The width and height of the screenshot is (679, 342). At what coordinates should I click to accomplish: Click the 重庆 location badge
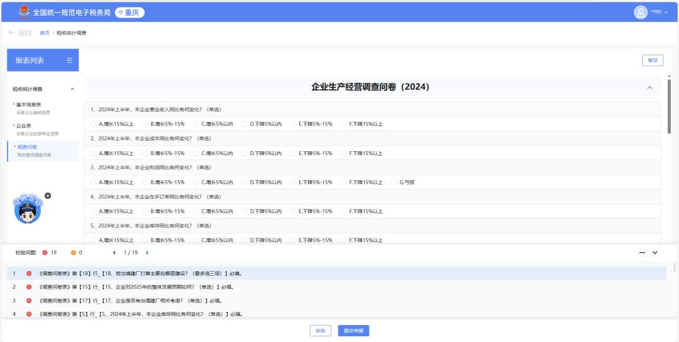click(x=130, y=12)
